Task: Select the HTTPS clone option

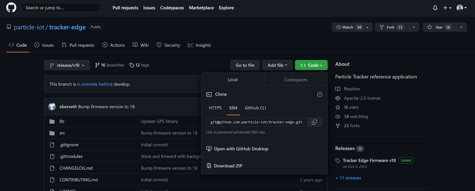Action: [215, 108]
